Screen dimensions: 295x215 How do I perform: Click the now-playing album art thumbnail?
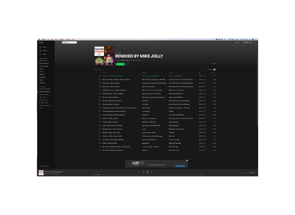tap(41, 173)
